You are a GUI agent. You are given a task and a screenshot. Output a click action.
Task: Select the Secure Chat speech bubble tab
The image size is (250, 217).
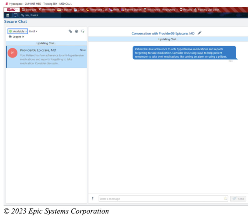click(x=15, y=15)
